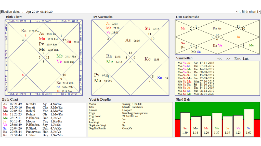Select the Mo-Su-Sa dasha row dated 08-12-2019
Viewport: 261px width, 146px height.
coord(196,91)
